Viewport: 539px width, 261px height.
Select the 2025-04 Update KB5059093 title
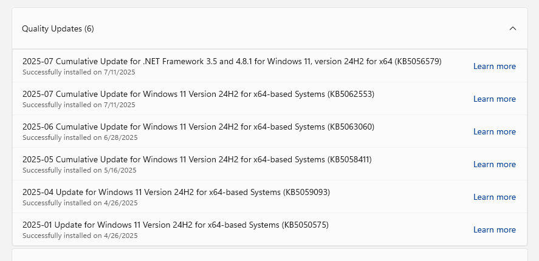pos(176,192)
